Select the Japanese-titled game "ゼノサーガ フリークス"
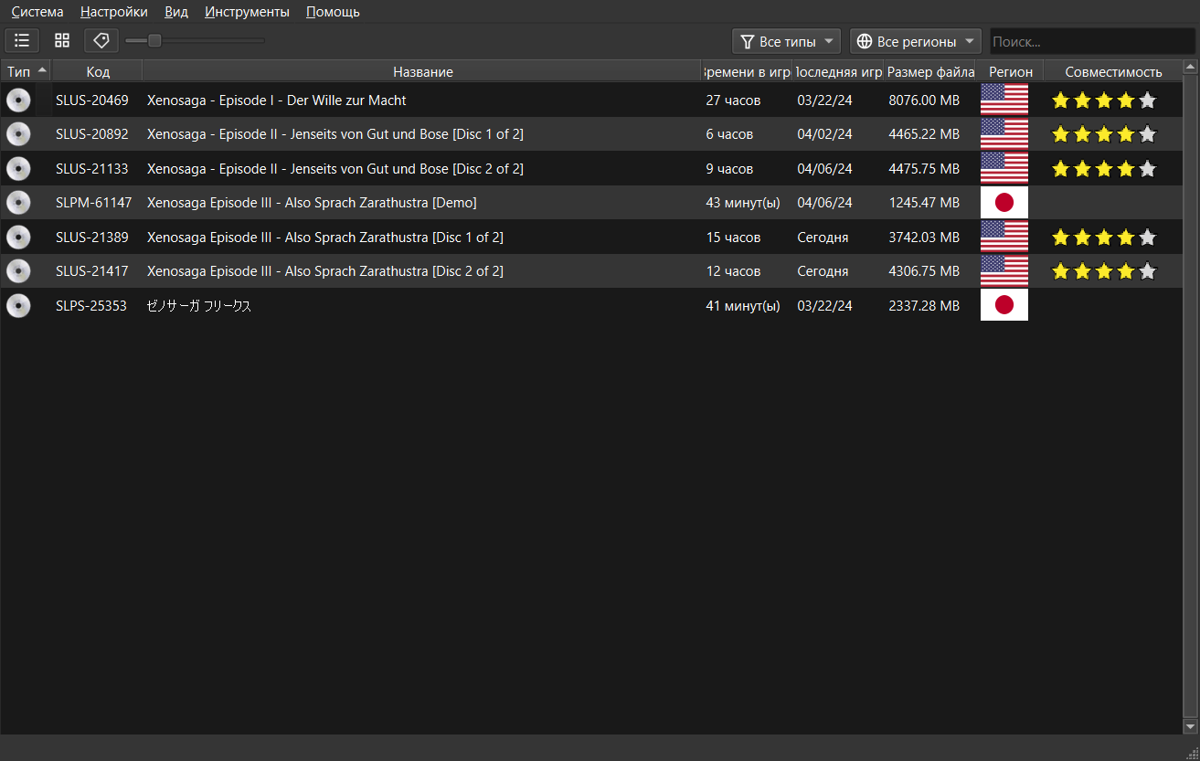 [199, 306]
